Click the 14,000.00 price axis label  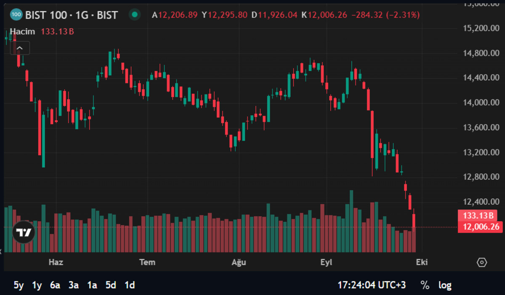coord(481,103)
